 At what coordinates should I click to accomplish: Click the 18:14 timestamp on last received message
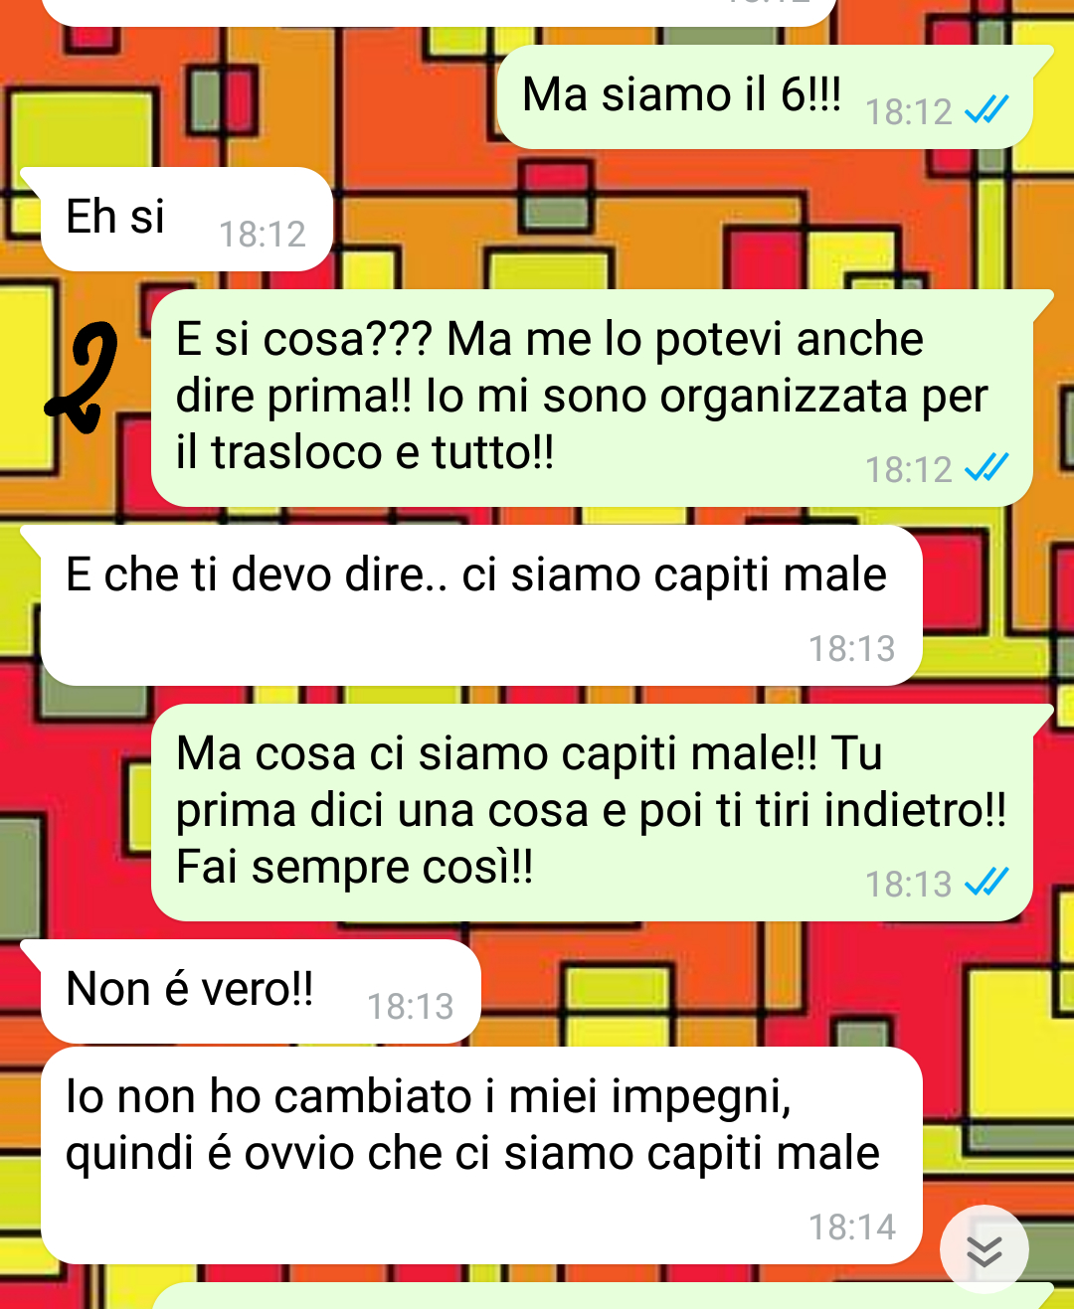[x=852, y=1227]
